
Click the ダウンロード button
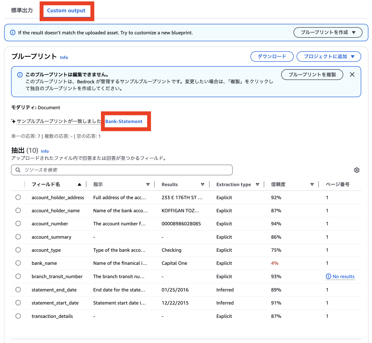pyautogui.click(x=272, y=56)
